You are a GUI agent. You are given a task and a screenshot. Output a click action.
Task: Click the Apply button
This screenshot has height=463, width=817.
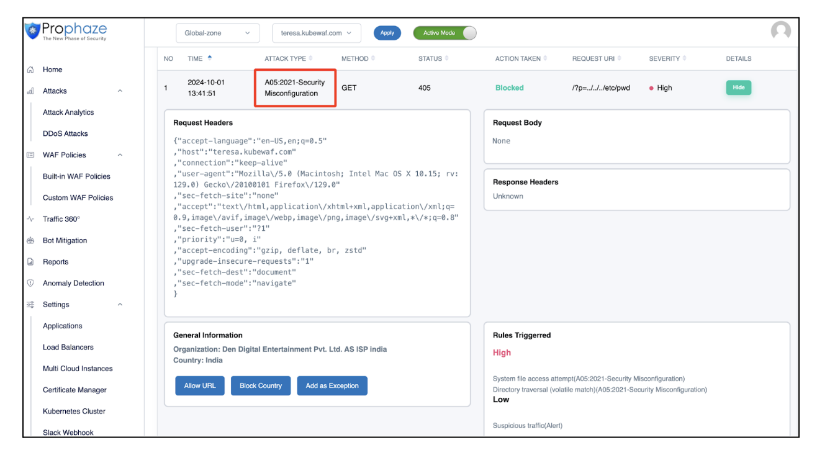coord(387,33)
